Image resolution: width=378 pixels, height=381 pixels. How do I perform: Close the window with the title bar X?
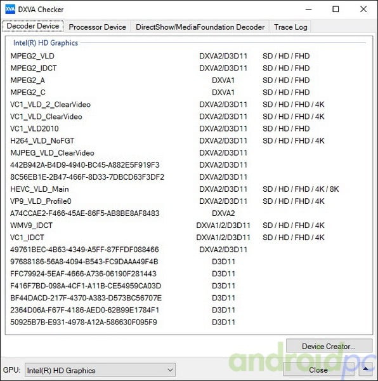363,10
